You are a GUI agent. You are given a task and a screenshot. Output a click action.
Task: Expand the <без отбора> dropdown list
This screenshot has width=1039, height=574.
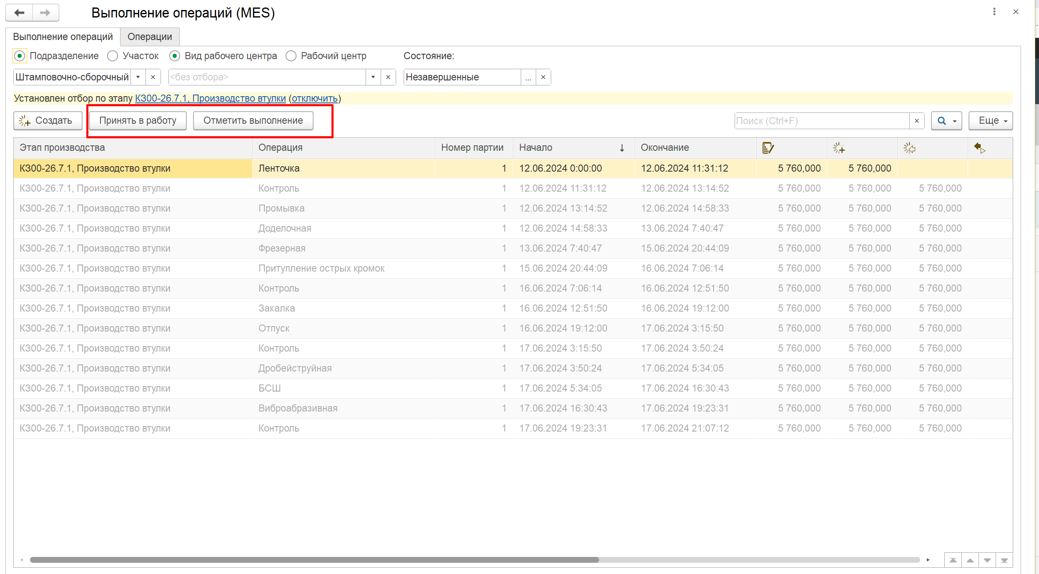[x=373, y=77]
